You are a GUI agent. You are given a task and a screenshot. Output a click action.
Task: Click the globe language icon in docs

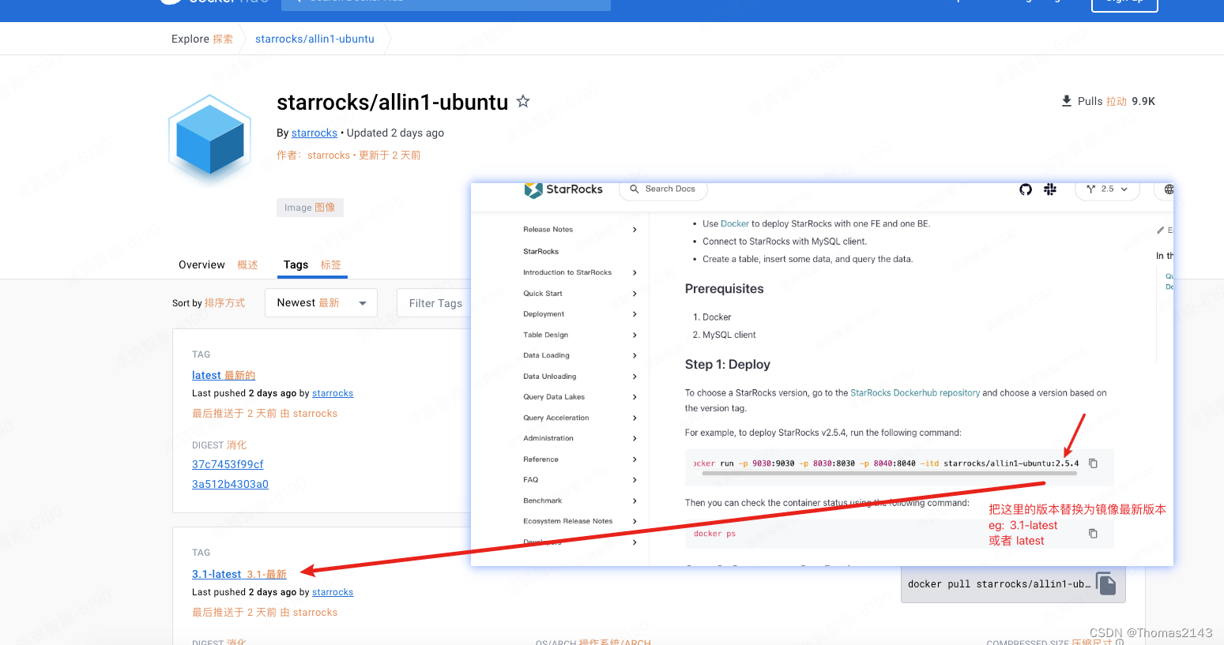click(1169, 189)
